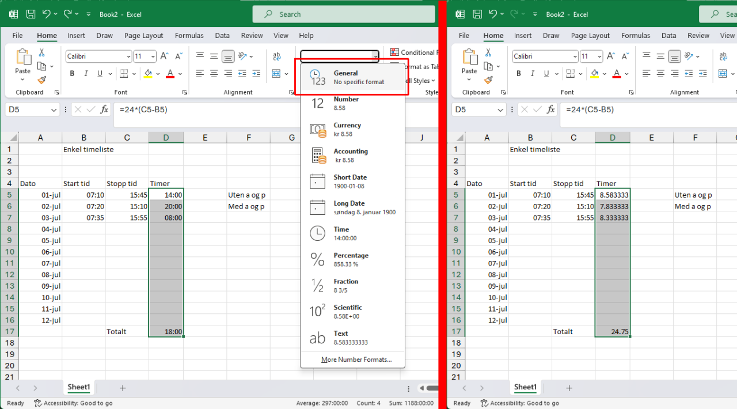Click yellow Fill Color button in left window
This screenshot has height=409, width=737.
(x=148, y=74)
